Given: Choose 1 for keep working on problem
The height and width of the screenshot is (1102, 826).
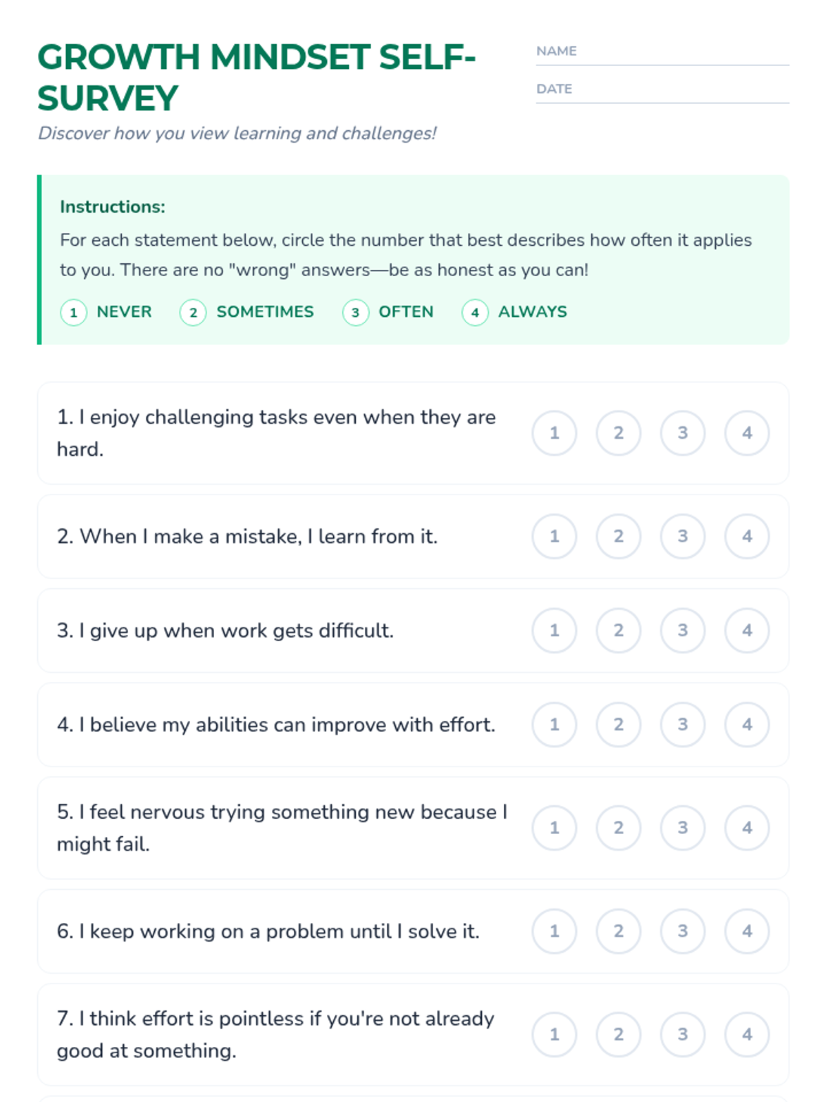Looking at the screenshot, I should tap(554, 931).
